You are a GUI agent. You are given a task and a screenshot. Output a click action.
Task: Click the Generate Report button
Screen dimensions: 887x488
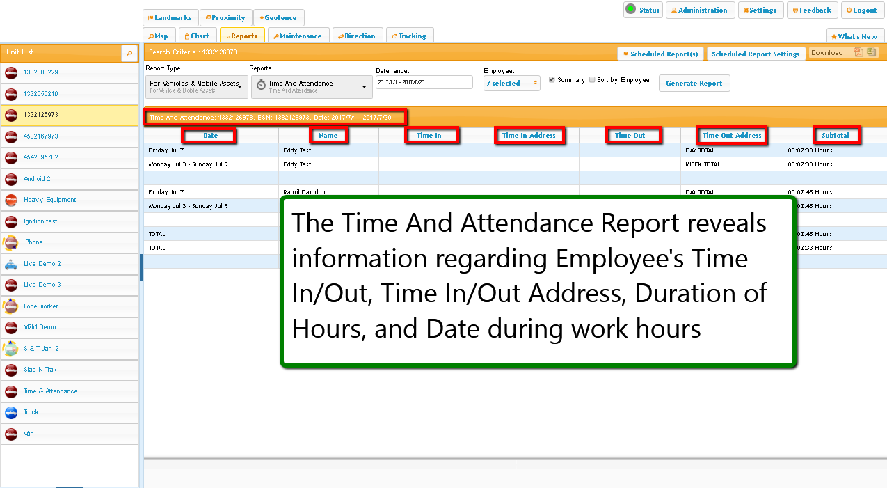pyautogui.click(x=694, y=84)
